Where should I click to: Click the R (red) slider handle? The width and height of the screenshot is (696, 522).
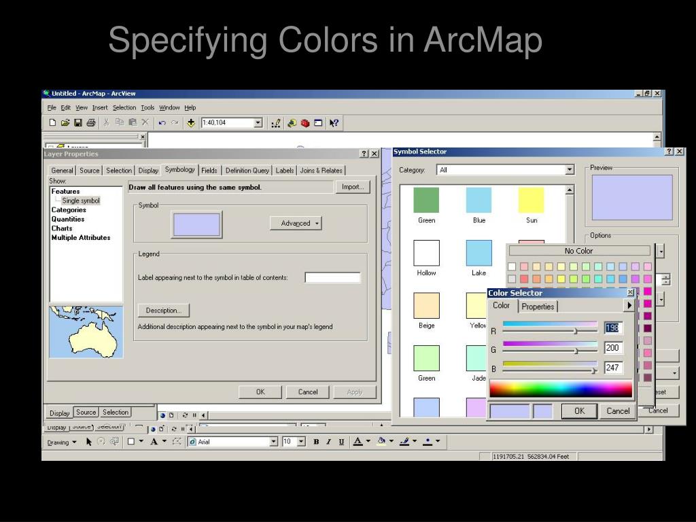pos(576,331)
